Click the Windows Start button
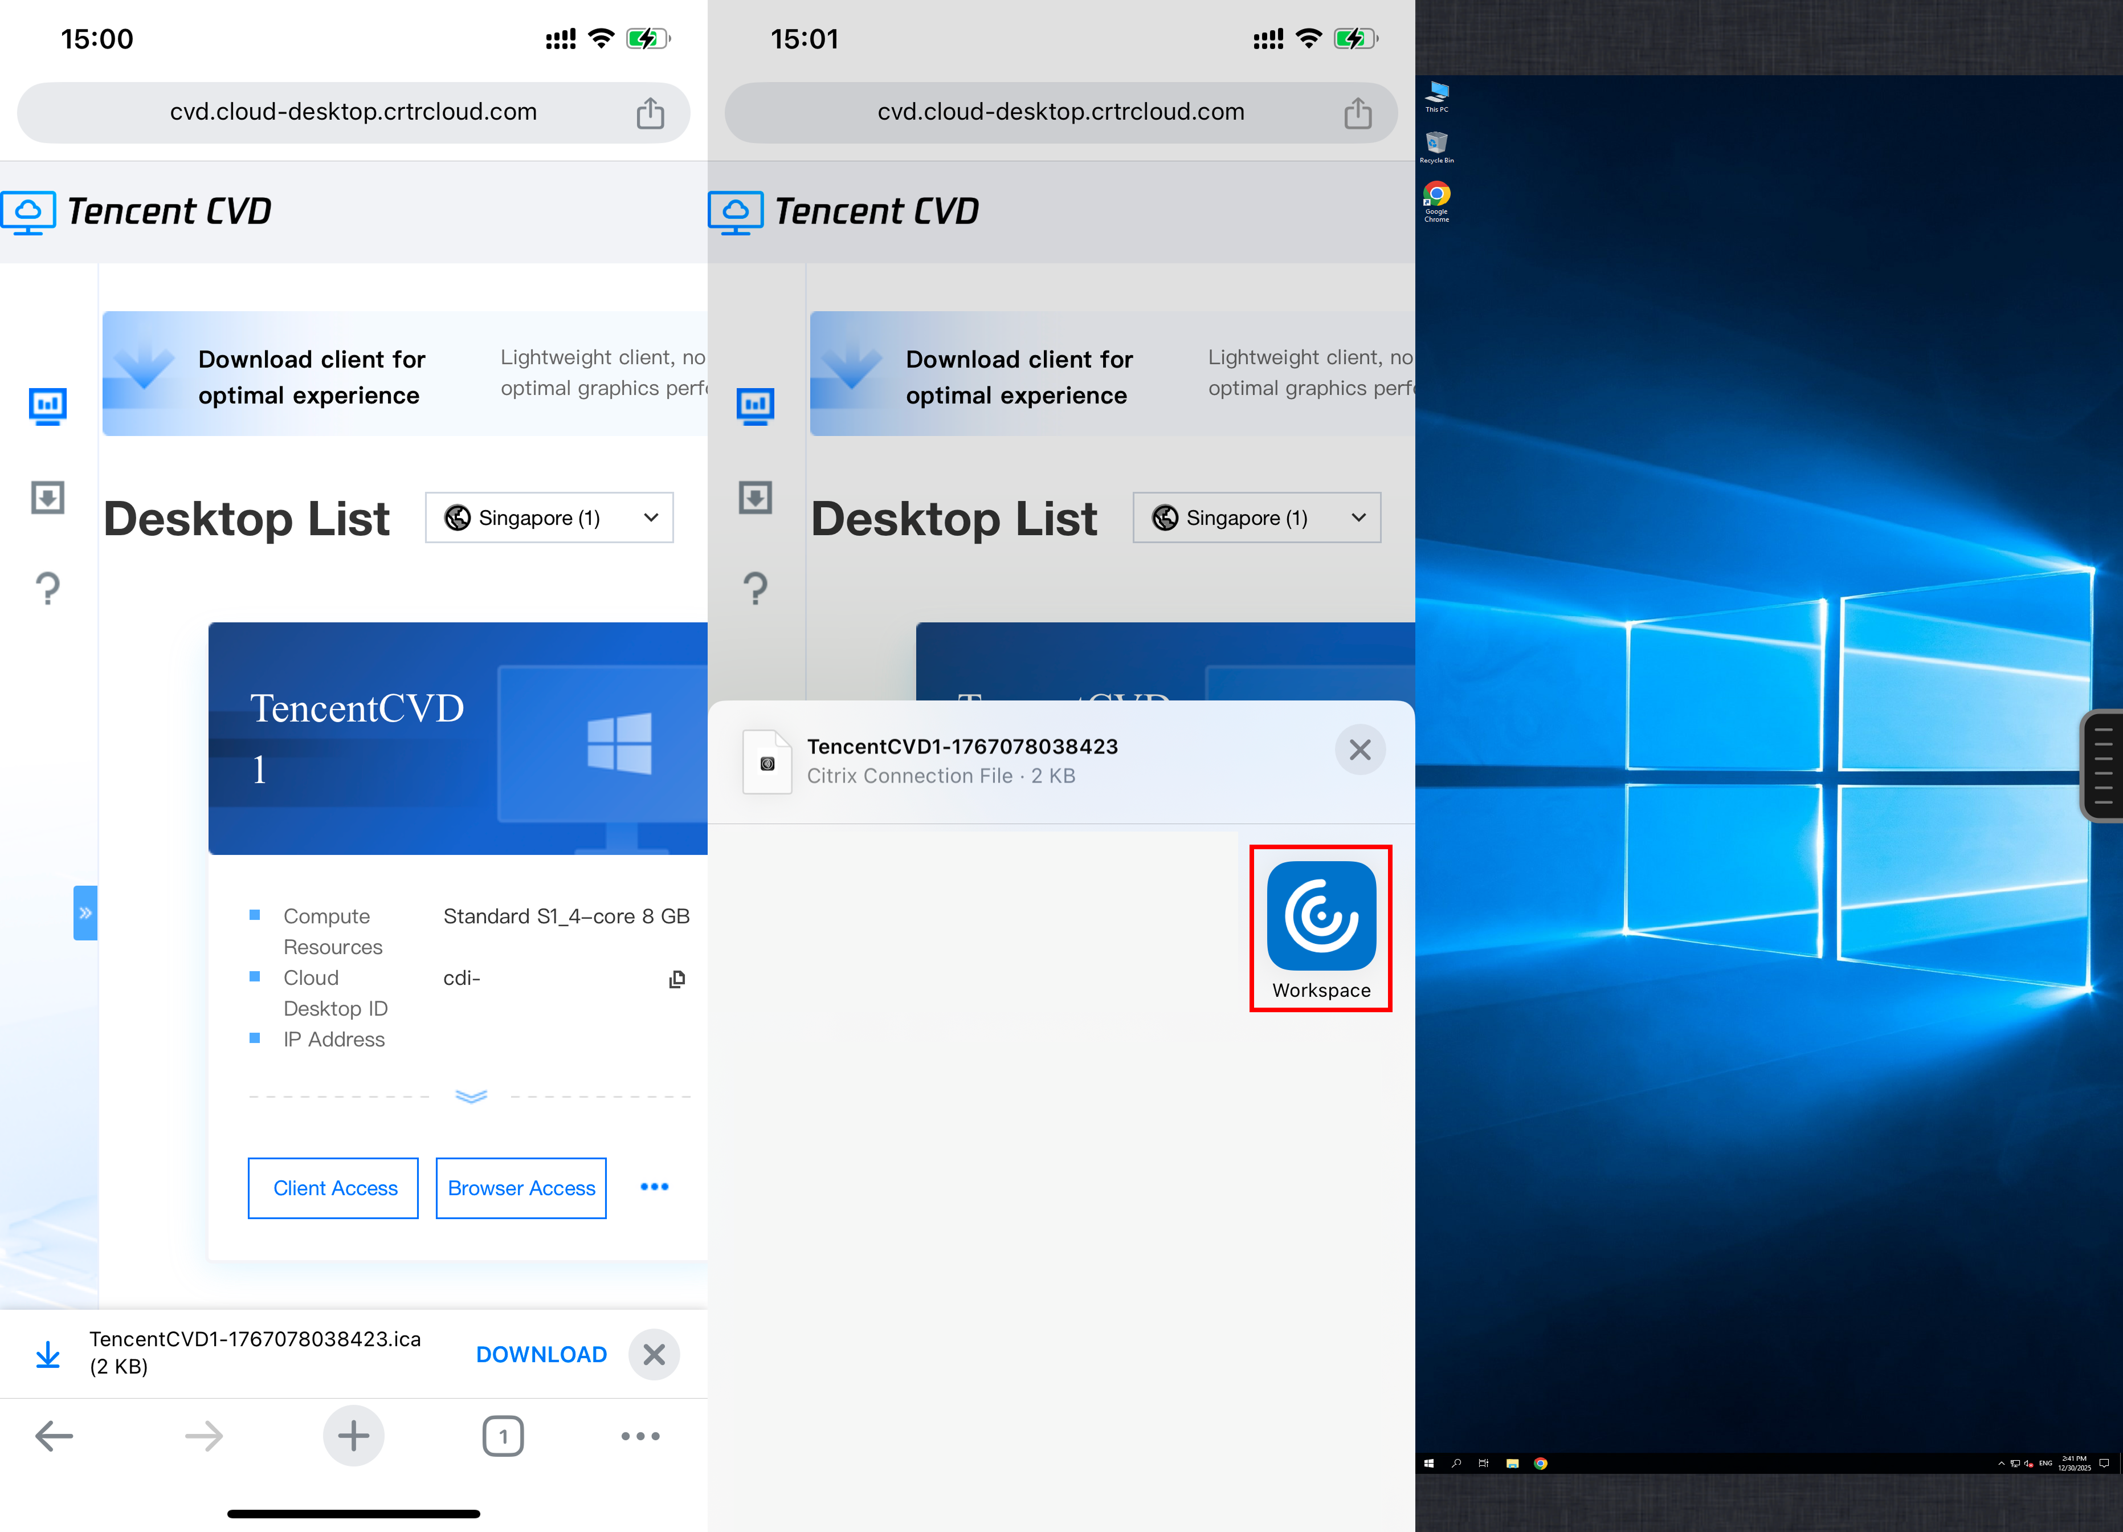 click(x=1428, y=1462)
